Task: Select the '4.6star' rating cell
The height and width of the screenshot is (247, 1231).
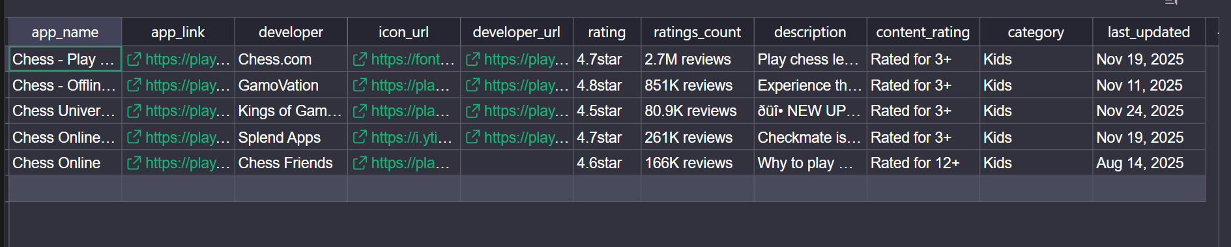Action: point(607,163)
